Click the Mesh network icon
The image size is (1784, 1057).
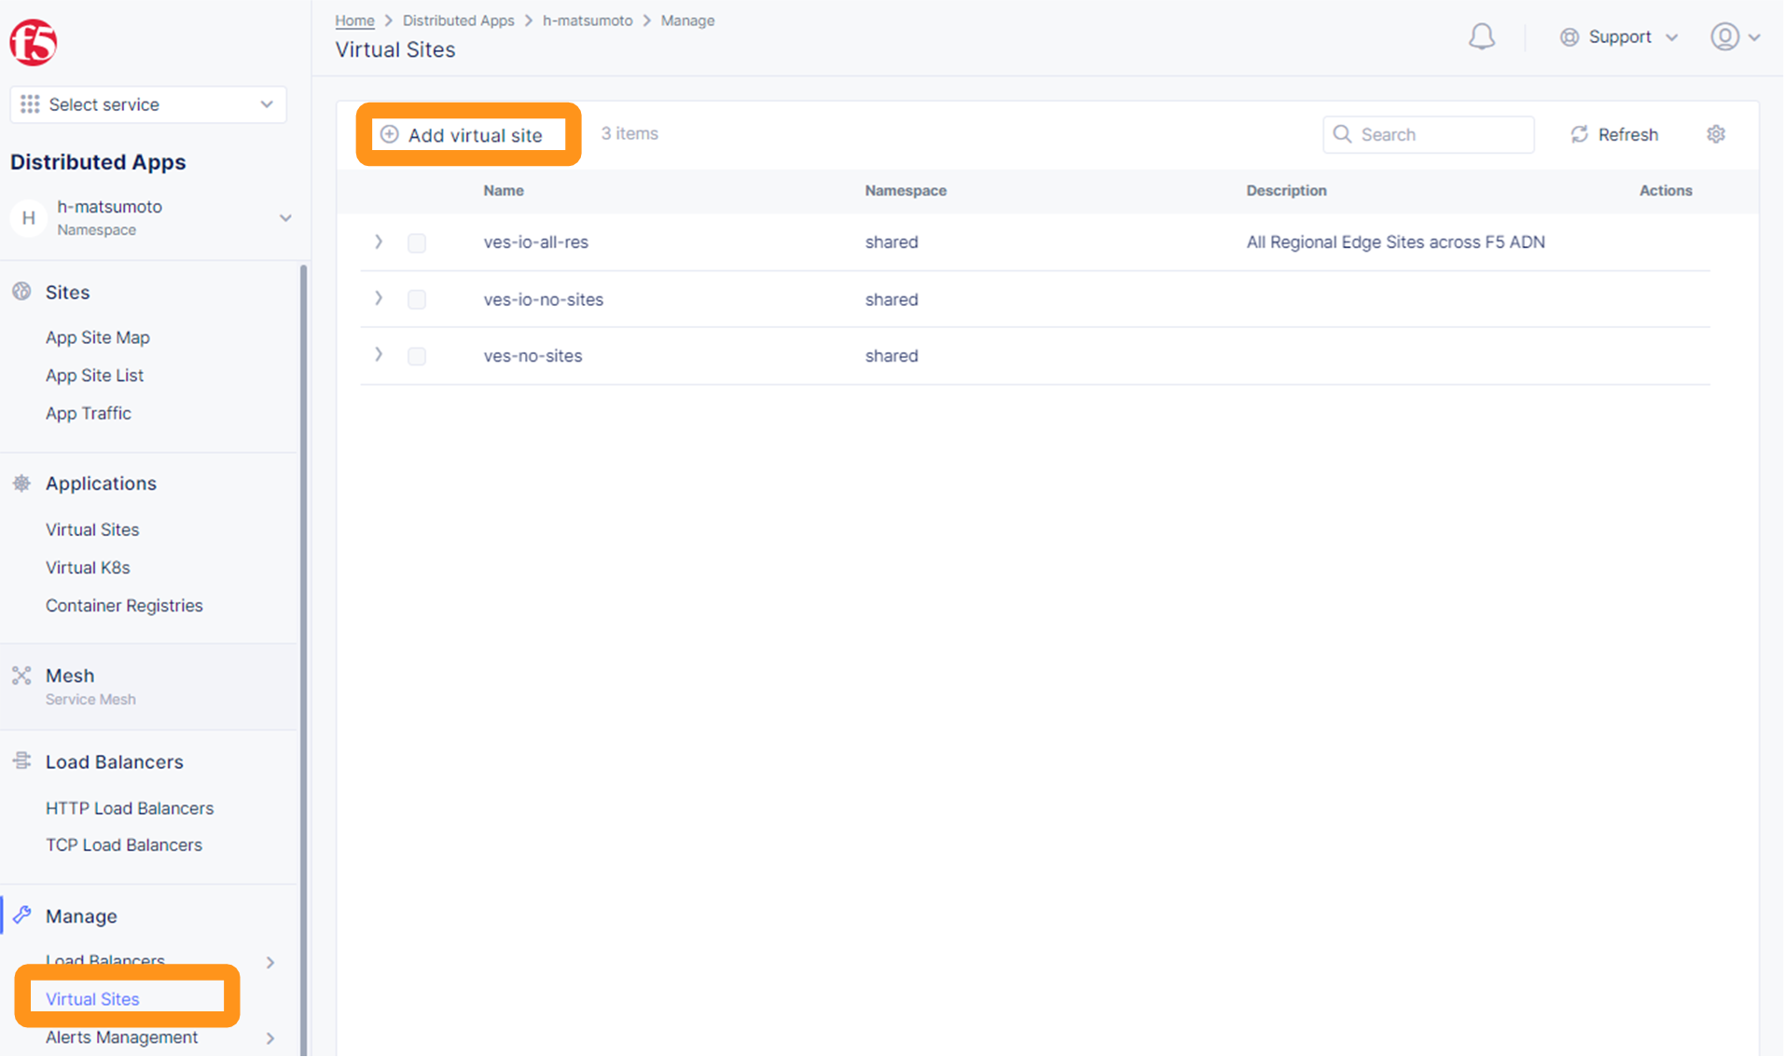click(x=21, y=676)
